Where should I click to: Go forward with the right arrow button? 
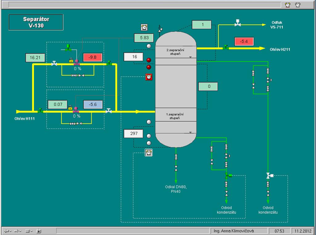point(16,231)
